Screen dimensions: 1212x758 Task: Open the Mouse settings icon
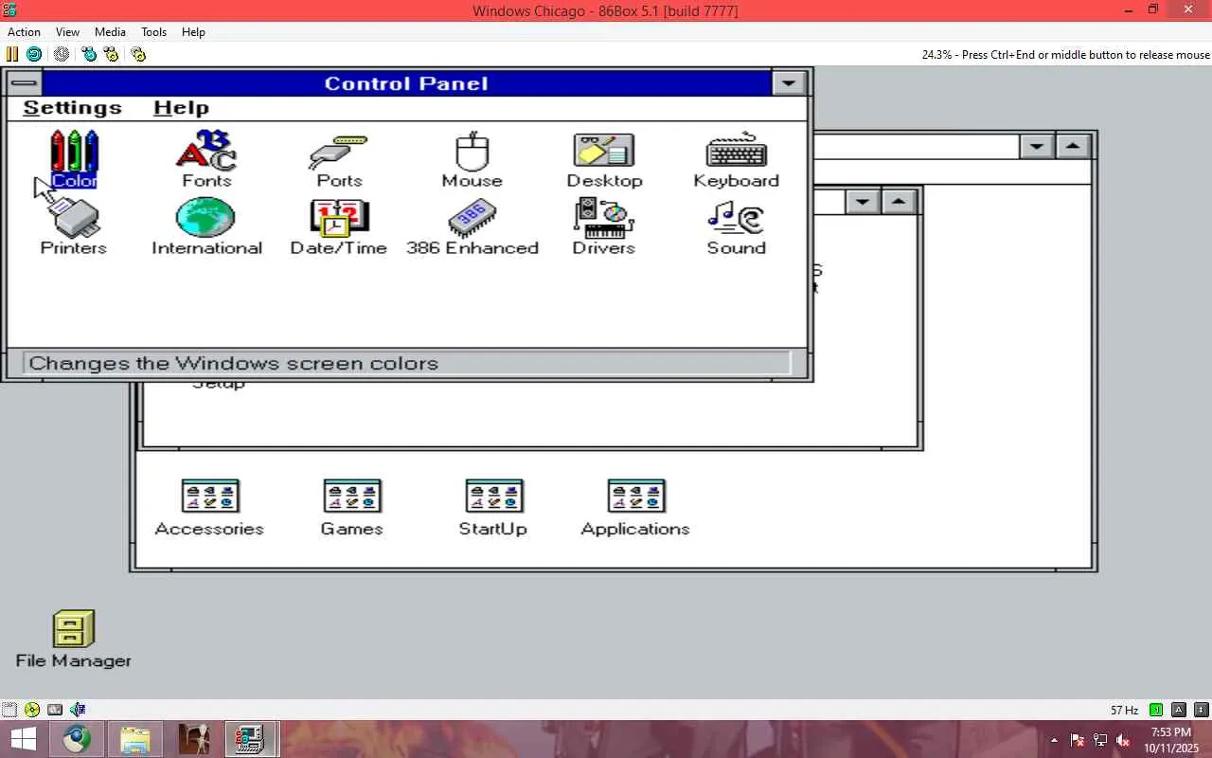[x=472, y=159]
